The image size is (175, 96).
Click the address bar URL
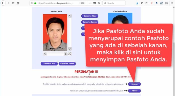55,3
